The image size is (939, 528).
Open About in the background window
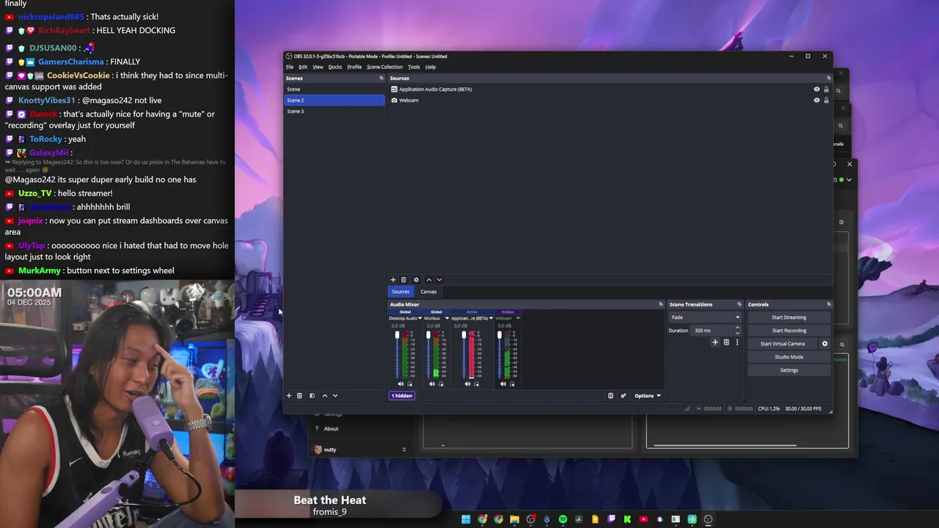332,429
